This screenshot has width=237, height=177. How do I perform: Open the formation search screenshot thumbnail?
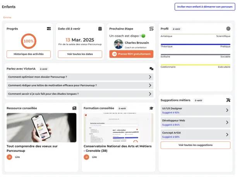click(118, 128)
